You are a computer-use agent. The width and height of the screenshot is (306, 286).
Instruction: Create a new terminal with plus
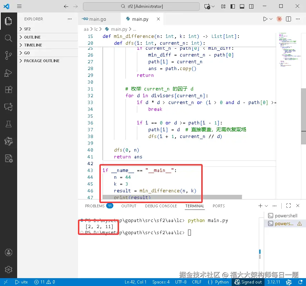pos(260,206)
